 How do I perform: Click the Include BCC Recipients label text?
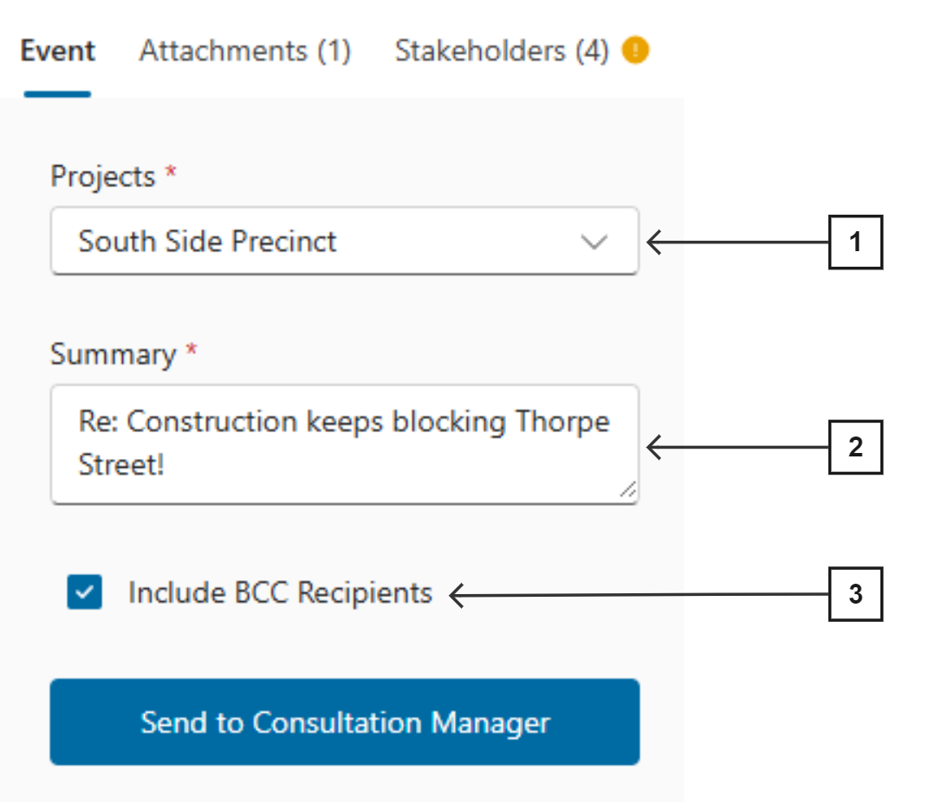coord(279,593)
